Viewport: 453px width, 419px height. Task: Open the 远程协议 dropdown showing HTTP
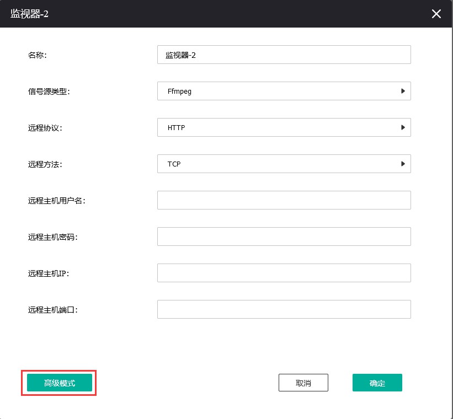[x=284, y=128]
